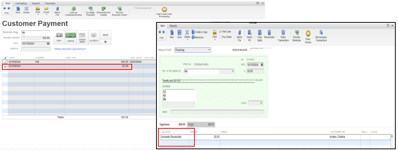This screenshot has height=150, width=398.
Task: Click Create a Copy in check window
Action: (x=199, y=32)
